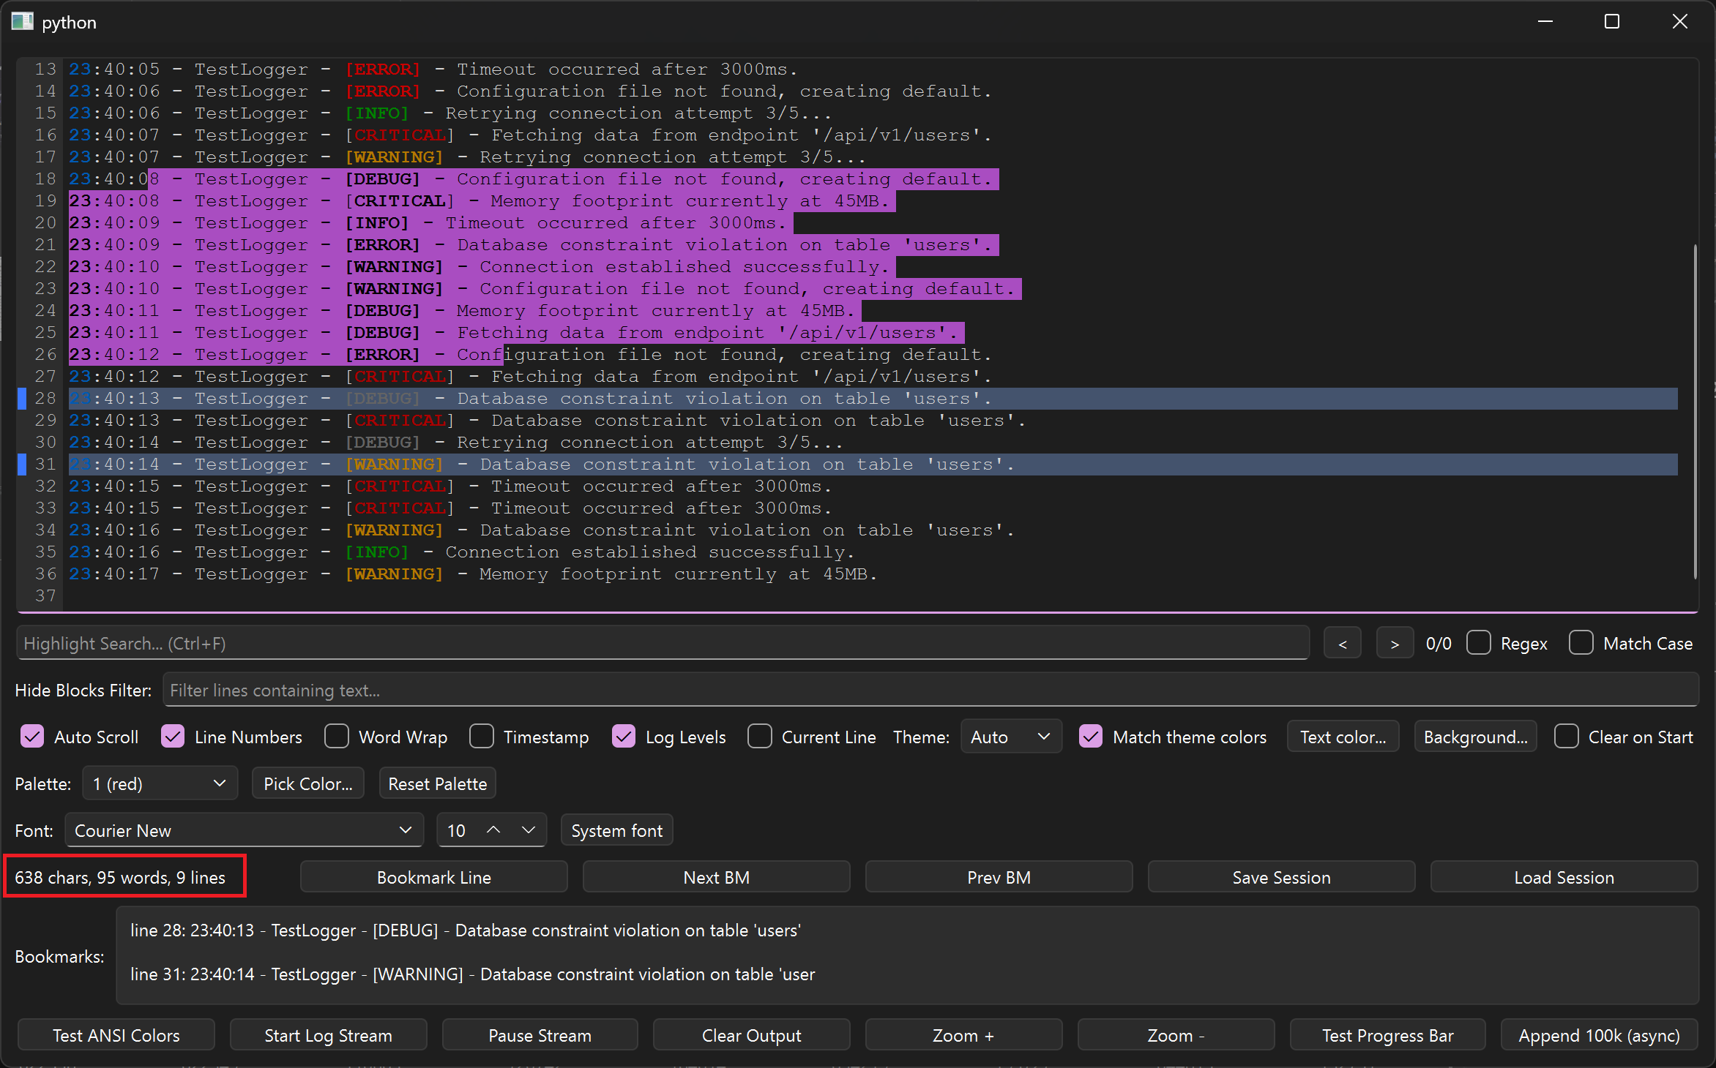Image resolution: width=1716 pixels, height=1068 pixels.
Task: Click the Load Session button
Action: (x=1564, y=877)
